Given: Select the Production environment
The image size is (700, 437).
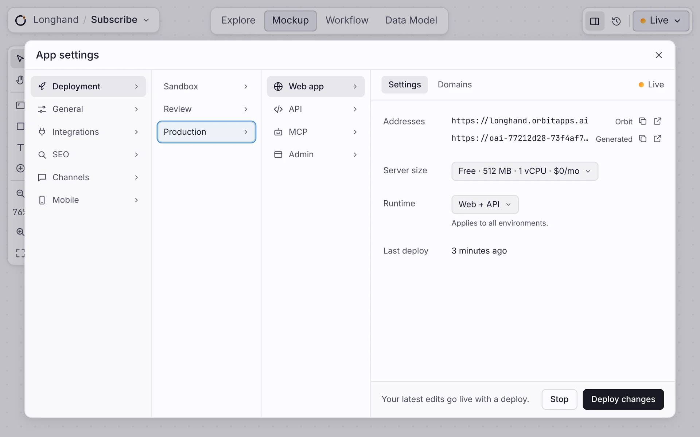Looking at the screenshot, I should [206, 132].
